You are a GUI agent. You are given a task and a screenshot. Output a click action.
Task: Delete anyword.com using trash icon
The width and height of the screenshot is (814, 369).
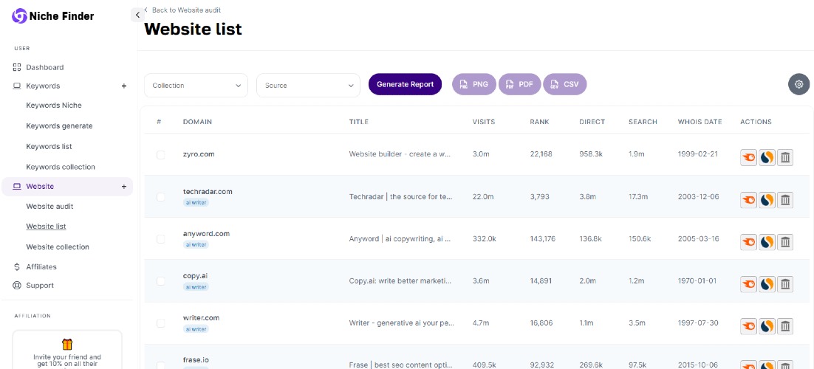pyautogui.click(x=785, y=241)
